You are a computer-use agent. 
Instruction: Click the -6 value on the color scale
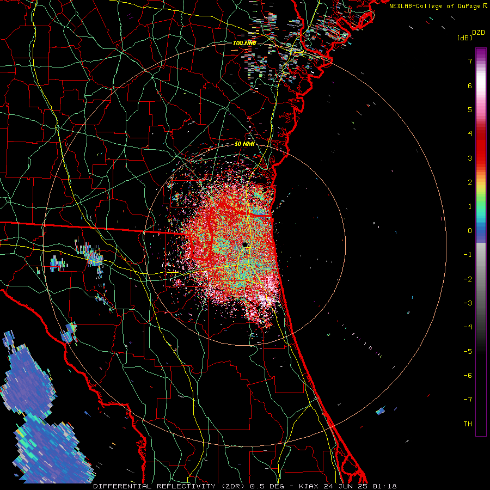pyautogui.click(x=468, y=376)
